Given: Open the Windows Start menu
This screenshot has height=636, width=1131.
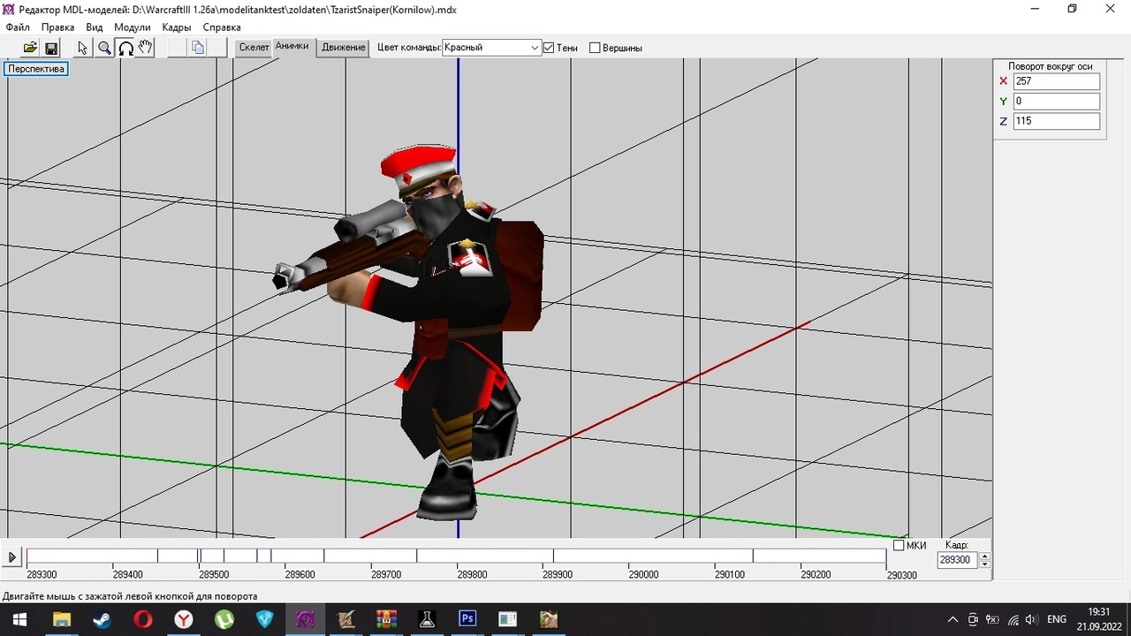Looking at the screenshot, I should (x=19, y=619).
